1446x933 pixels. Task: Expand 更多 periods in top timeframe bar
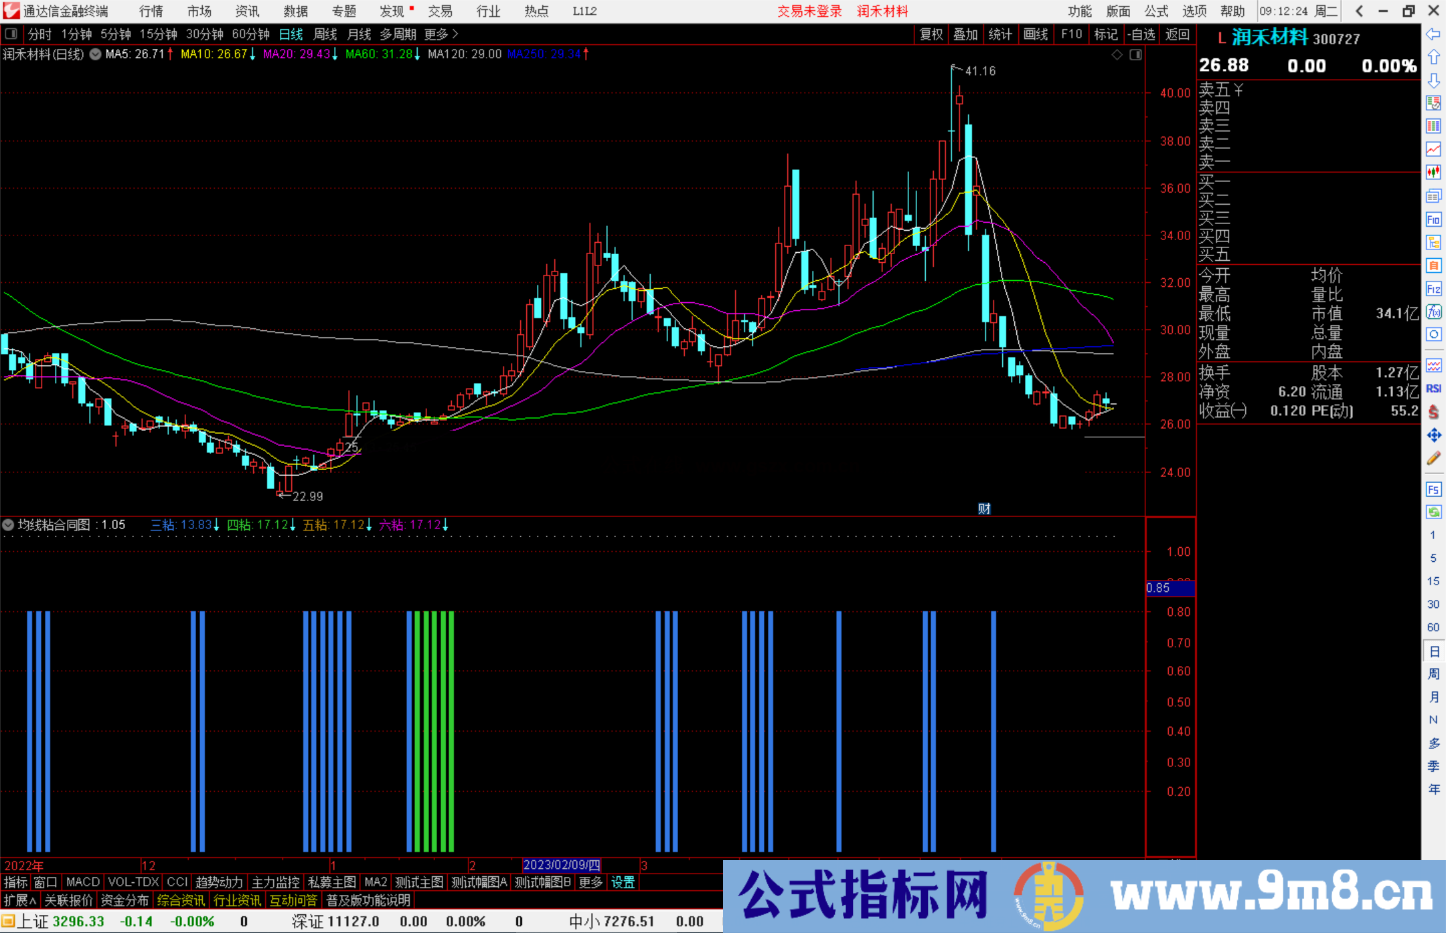pyautogui.click(x=441, y=33)
